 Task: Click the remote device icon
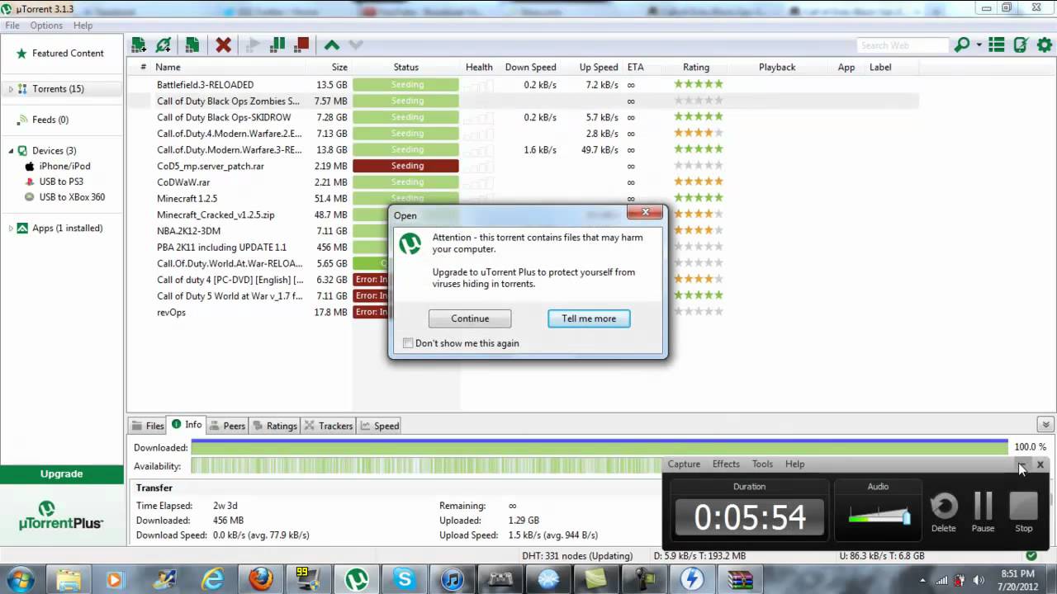tap(1021, 45)
